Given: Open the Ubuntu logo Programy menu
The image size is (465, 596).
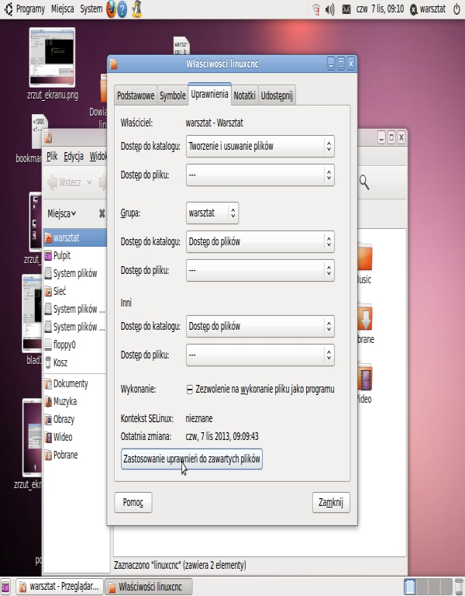Looking at the screenshot, I should coord(25,9).
